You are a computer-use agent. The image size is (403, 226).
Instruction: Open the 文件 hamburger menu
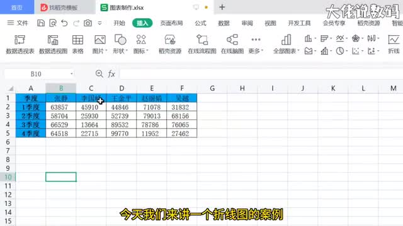pyautogui.click(x=17, y=23)
